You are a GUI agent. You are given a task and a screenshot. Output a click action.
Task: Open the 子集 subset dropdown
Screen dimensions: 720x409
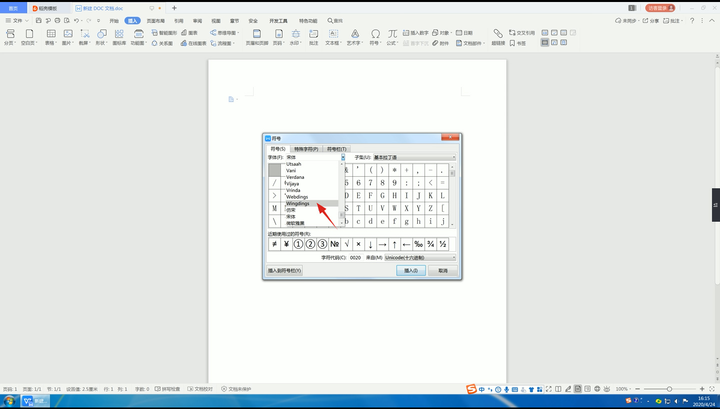tap(414, 157)
